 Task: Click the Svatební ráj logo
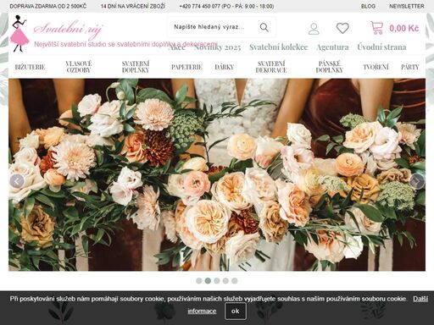pos(57,33)
